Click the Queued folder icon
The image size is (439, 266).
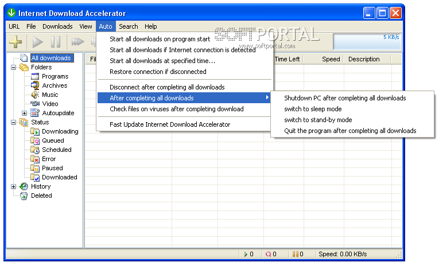(35, 140)
